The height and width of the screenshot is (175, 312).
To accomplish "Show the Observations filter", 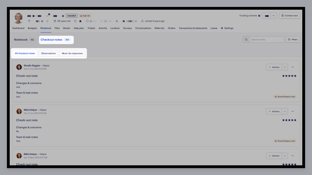I will [x=48, y=54].
